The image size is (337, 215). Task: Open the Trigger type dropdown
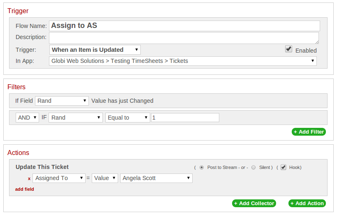coord(95,50)
